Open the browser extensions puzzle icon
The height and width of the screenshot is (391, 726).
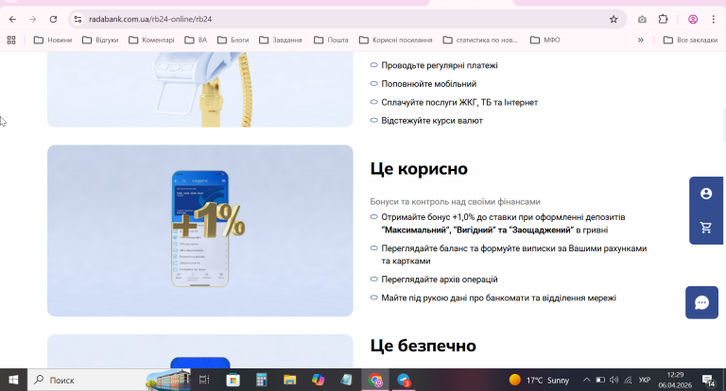click(x=663, y=19)
